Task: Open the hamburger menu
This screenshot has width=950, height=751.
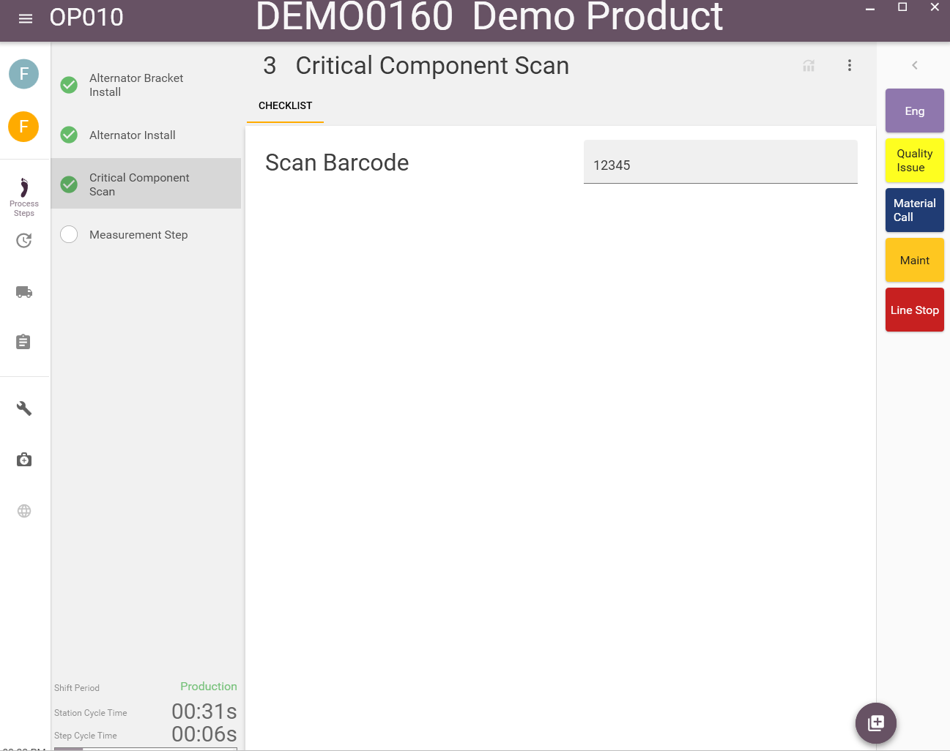Action: [26, 18]
